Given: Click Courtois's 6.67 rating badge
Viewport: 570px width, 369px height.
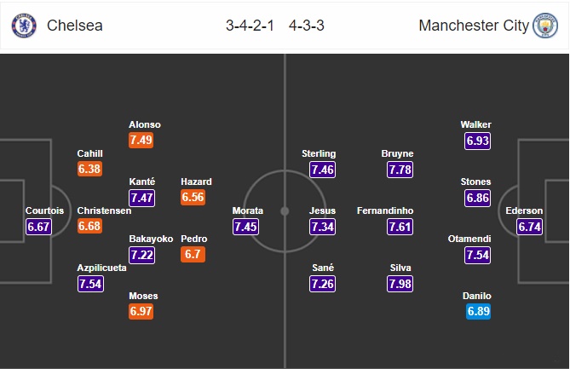Looking at the screenshot, I should pyautogui.click(x=39, y=227).
